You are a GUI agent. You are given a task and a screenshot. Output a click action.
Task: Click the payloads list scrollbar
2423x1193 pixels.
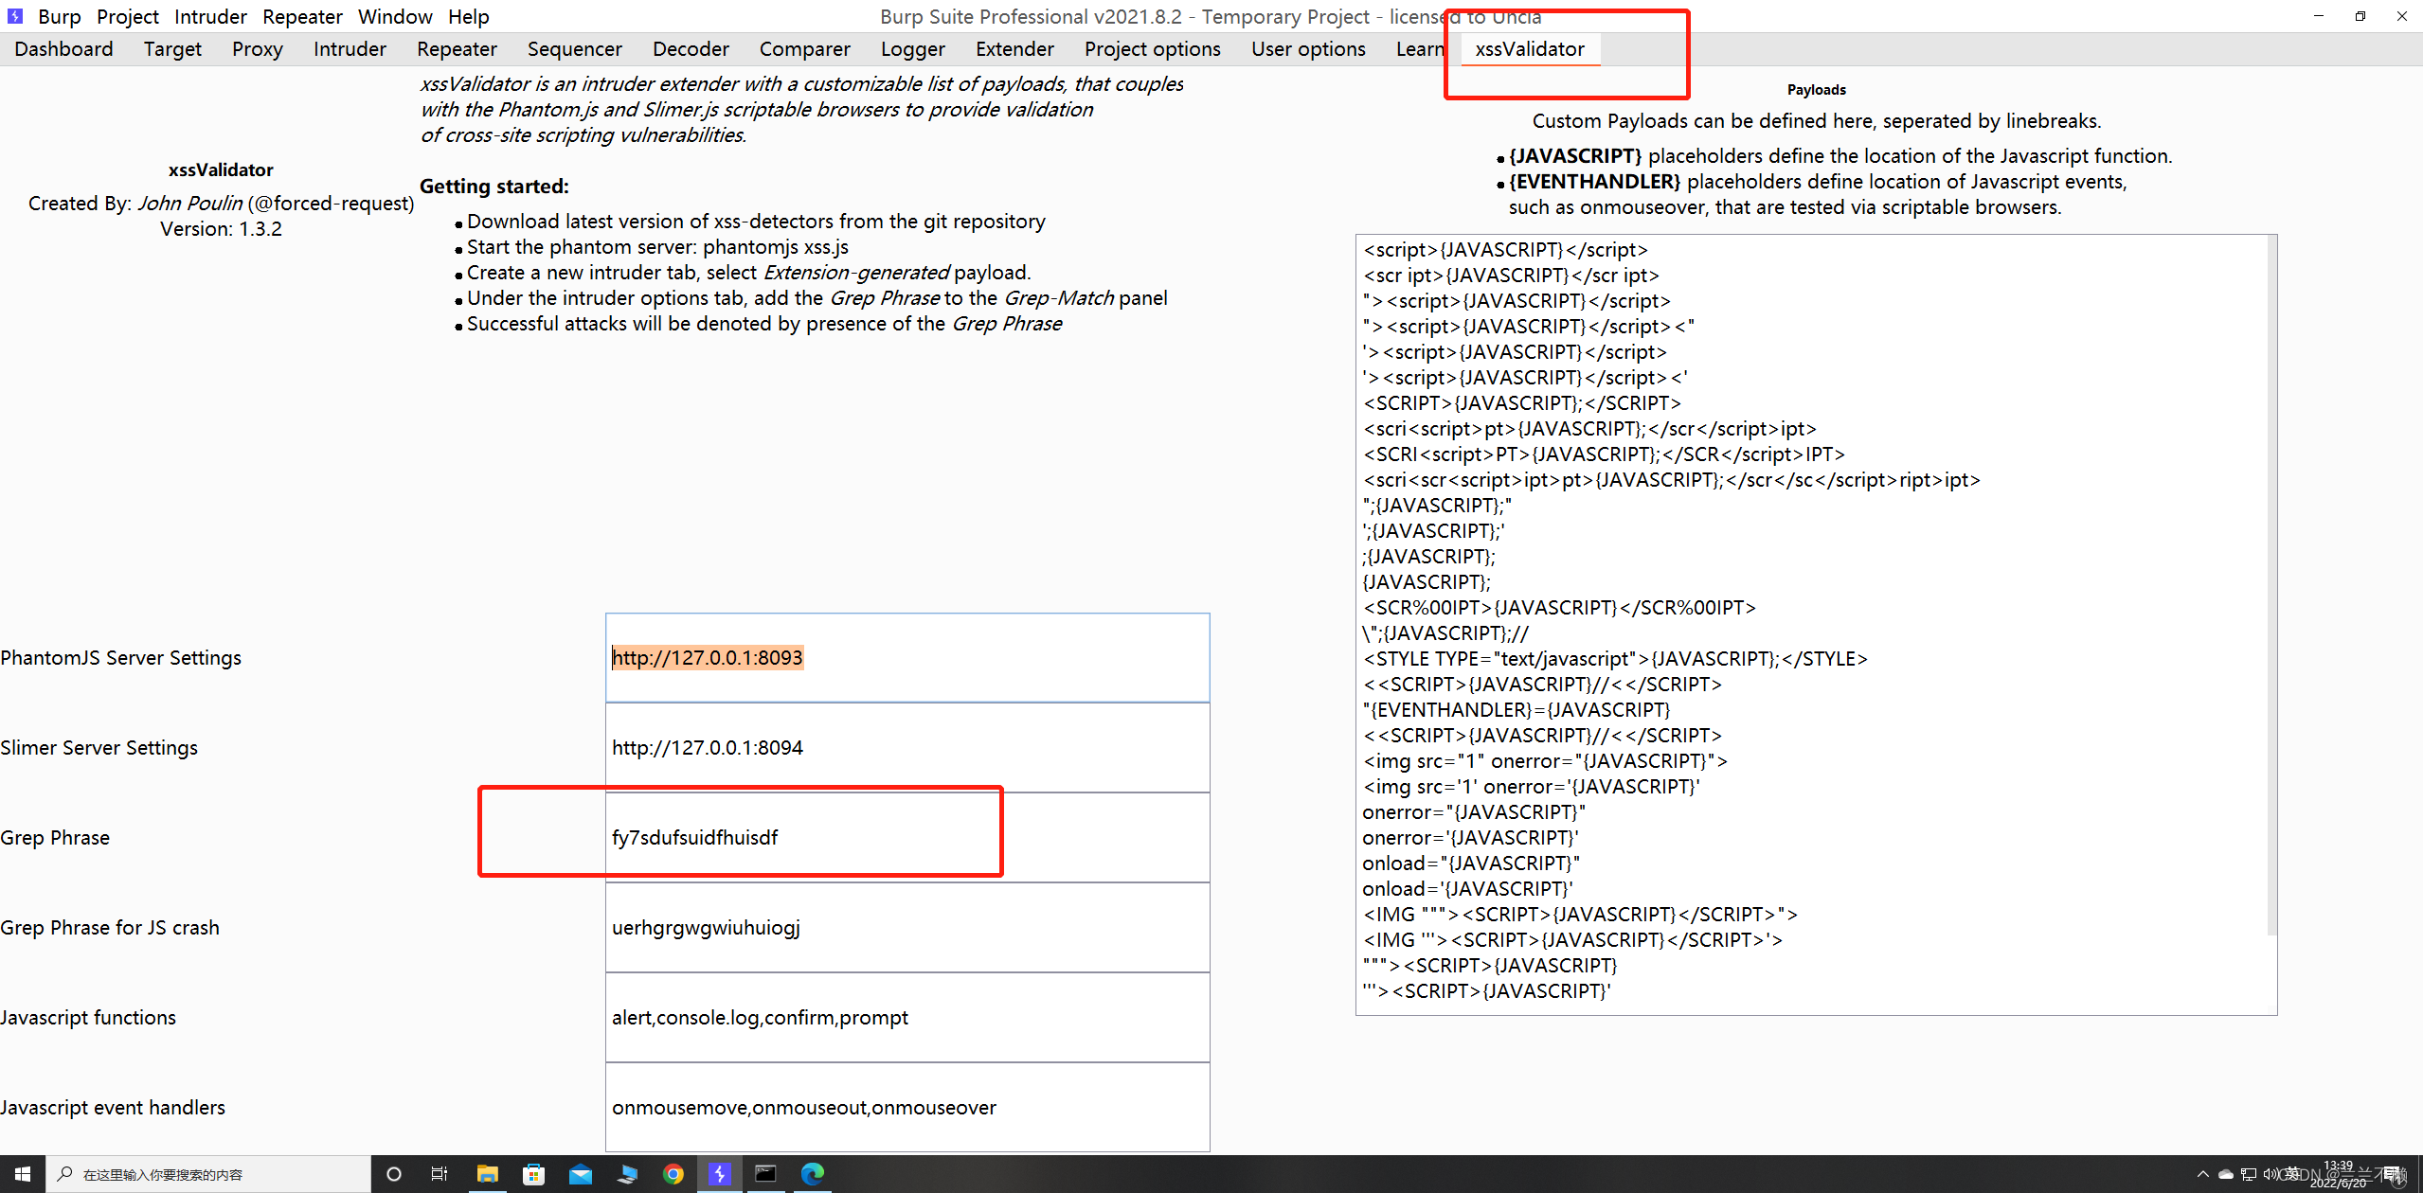click(2270, 587)
